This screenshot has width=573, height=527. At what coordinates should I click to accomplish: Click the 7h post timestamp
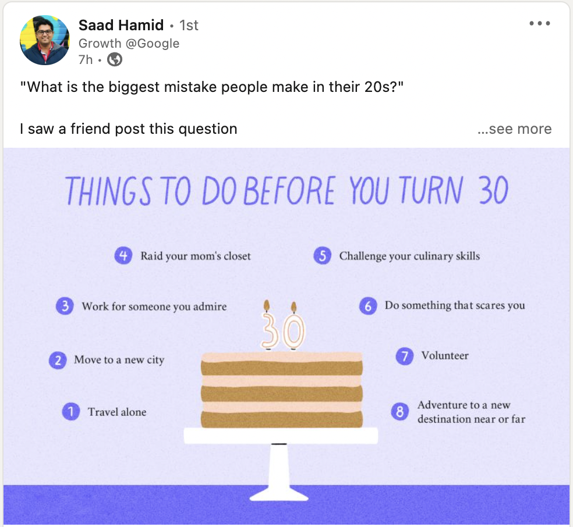(85, 59)
